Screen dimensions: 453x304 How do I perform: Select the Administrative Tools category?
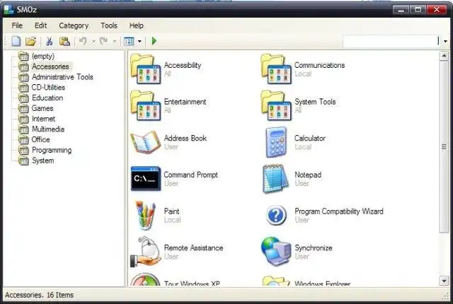[62, 77]
